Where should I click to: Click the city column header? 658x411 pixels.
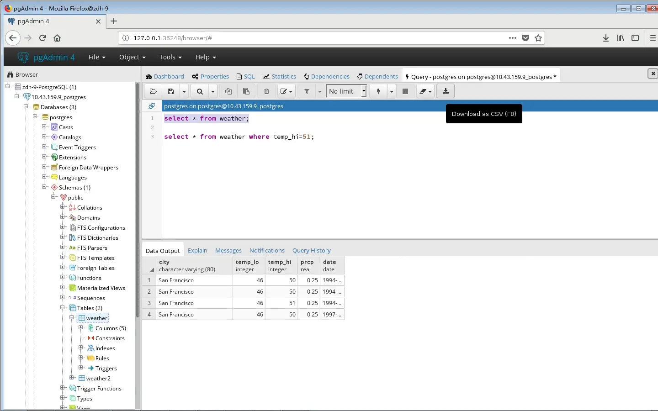(x=194, y=265)
